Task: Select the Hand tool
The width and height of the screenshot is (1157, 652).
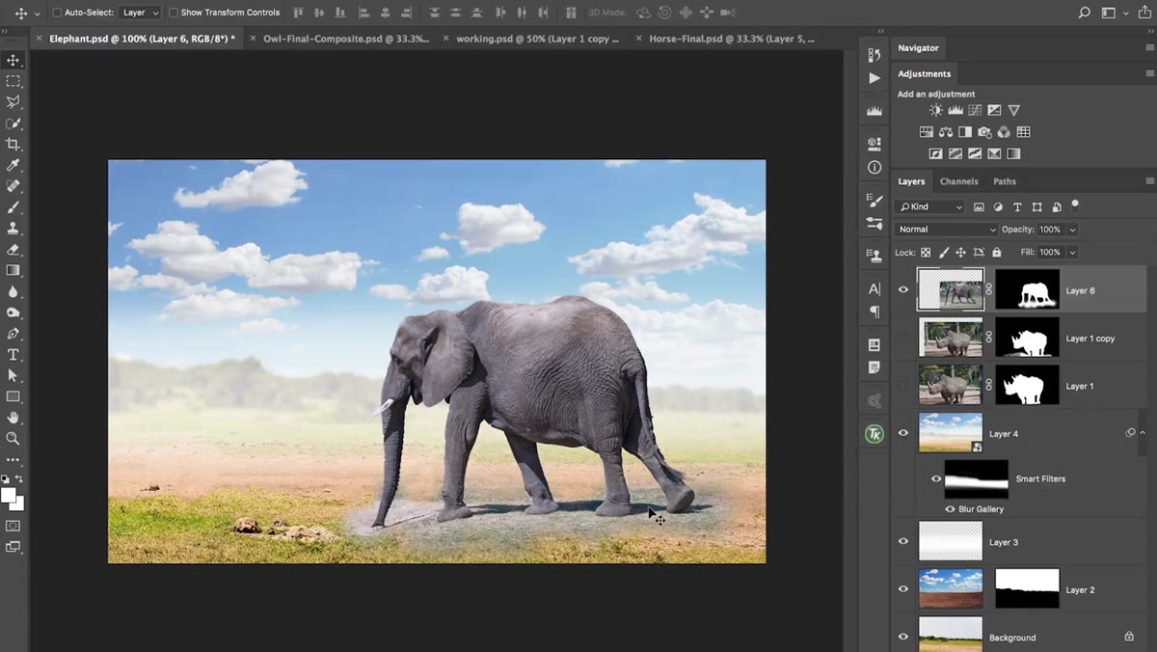Action: pyautogui.click(x=13, y=418)
